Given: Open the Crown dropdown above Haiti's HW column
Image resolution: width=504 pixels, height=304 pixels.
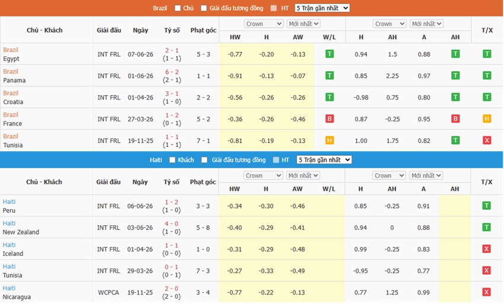Looking at the screenshot, I should click(x=263, y=175).
